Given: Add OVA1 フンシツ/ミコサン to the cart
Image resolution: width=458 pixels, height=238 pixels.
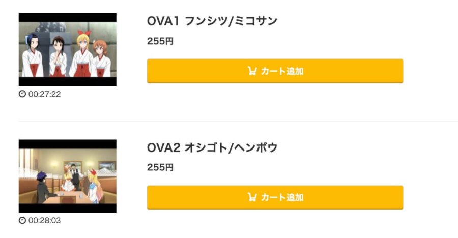Looking at the screenshot, I should click(275, 71).
